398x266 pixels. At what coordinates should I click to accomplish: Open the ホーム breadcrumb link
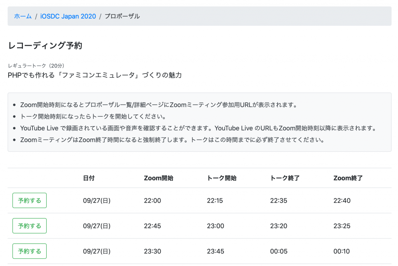[23, 16]
